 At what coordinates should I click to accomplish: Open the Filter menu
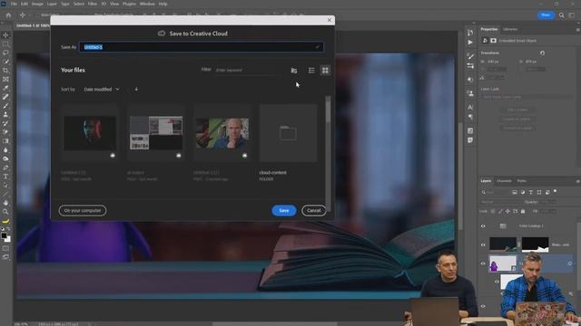tap(93, 4)
